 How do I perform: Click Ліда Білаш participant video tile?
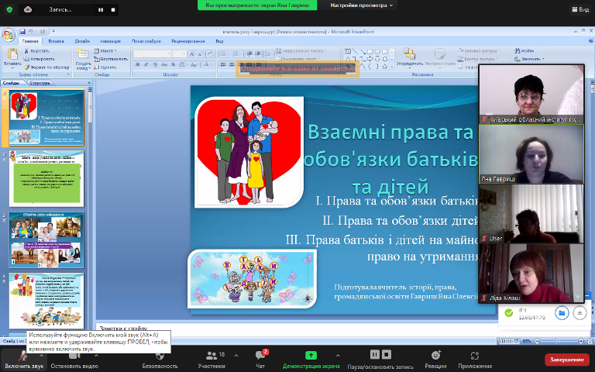[531, 274]
